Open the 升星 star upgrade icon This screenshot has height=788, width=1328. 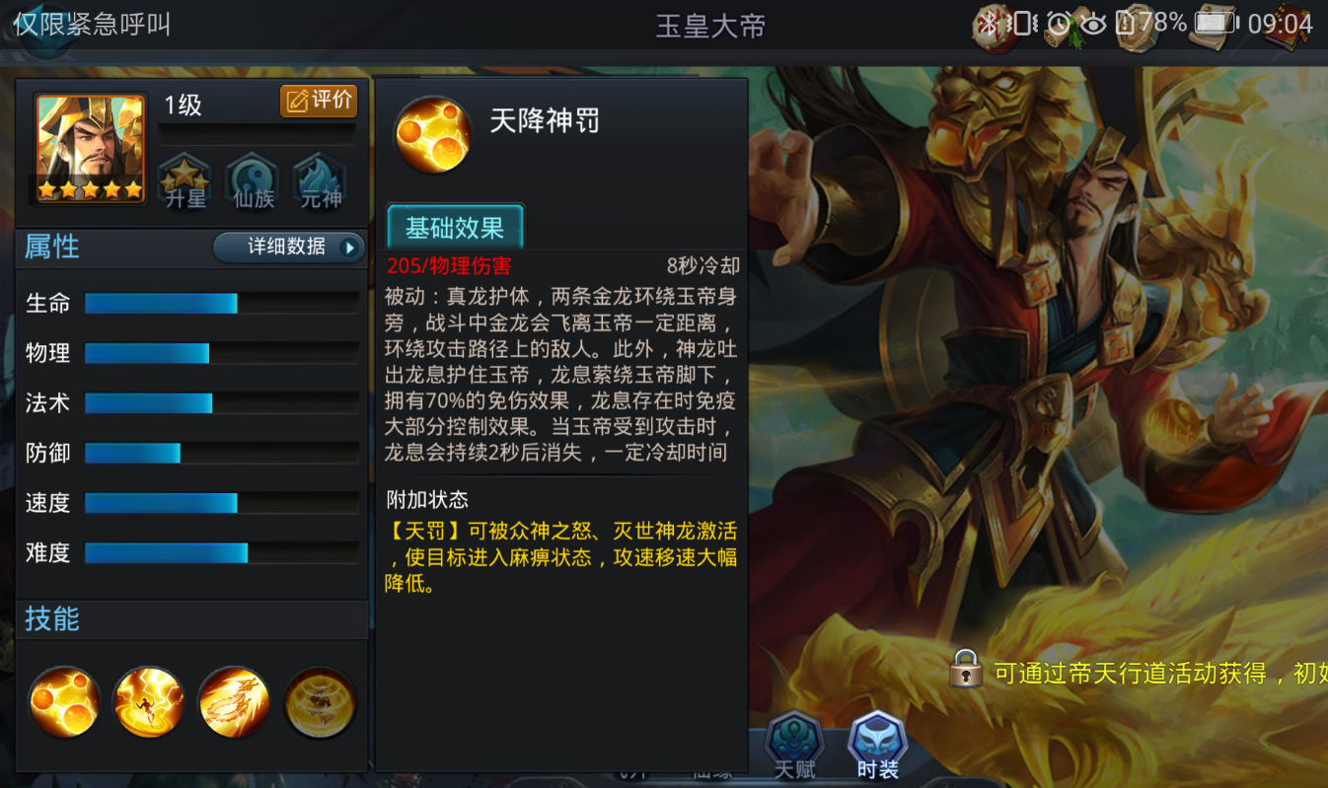point(185,181)
